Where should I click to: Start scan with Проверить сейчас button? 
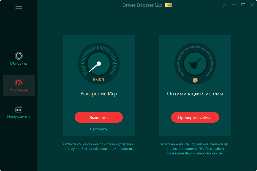coord(195,117)
